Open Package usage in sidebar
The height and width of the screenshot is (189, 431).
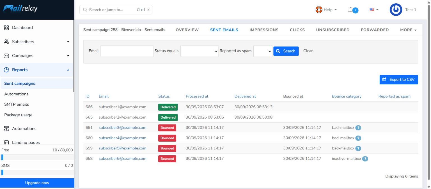coord(18,115)
